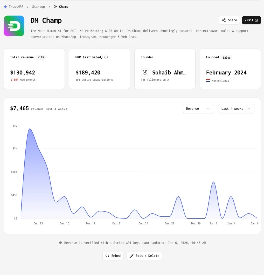Click the TrustMRR star logo icon

tap(5, 7)
